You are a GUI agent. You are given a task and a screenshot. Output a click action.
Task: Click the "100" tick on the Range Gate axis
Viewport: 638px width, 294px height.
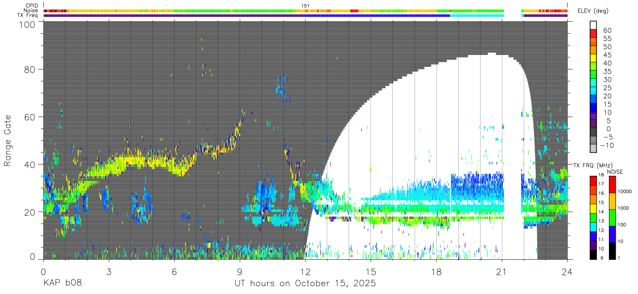coord(26,24)
